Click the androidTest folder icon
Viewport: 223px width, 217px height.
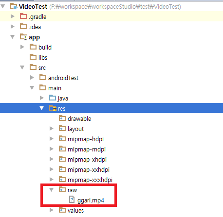[43, 77]
